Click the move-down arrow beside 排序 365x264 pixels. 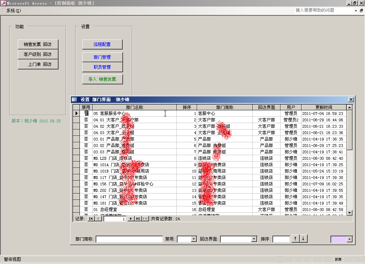point(303,239)
